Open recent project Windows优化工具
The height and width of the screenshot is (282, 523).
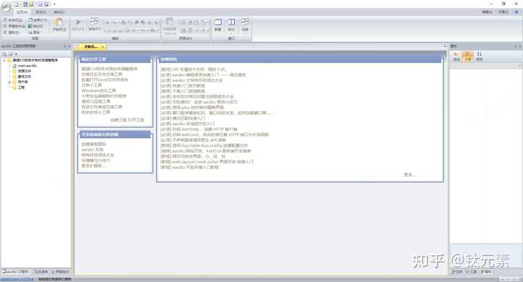coord(98,91)
